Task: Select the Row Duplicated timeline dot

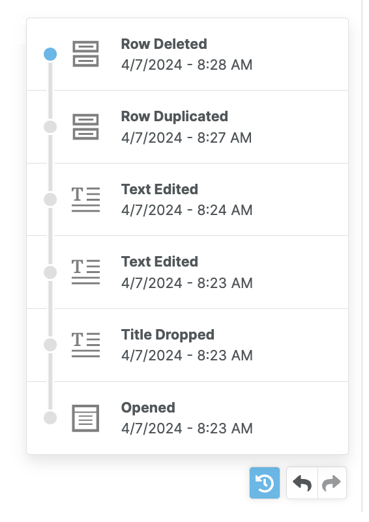Action: click(50, 127)
